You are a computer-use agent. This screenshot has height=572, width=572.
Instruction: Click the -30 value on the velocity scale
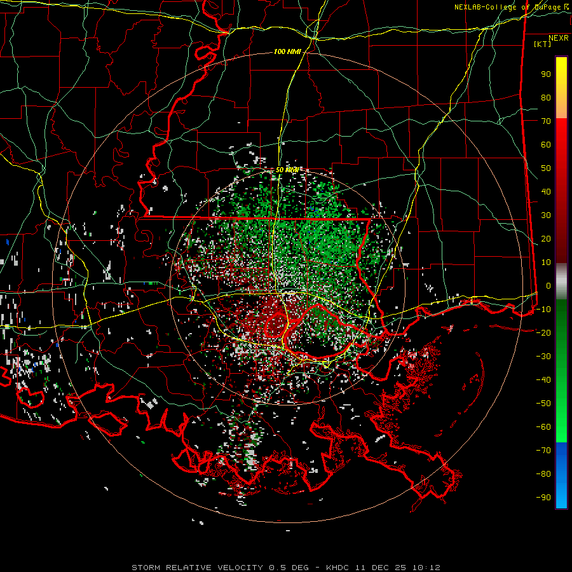click(x=543, y=357)
